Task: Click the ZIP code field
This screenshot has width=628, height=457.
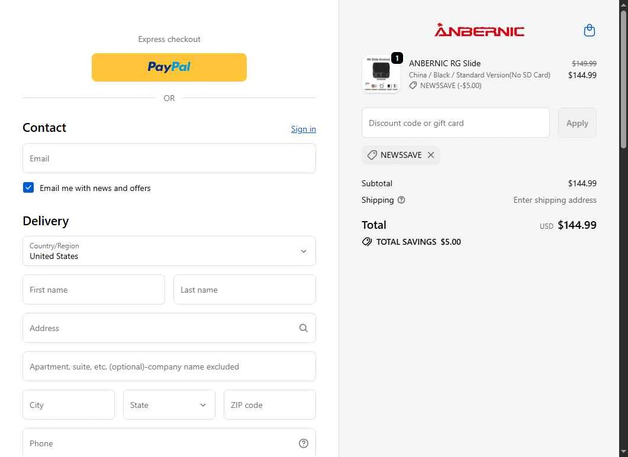Action: point(269,405)
